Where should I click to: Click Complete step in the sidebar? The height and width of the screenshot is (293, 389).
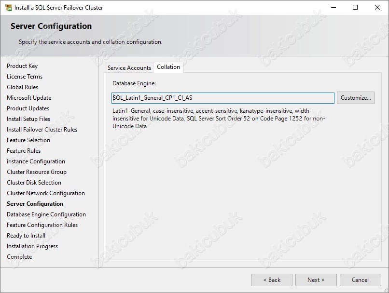[x=19, y=257]
